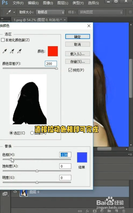Click the red 颜色 sample swatch
The height and width of the screenshot is (213, 133).
point(53,51)
